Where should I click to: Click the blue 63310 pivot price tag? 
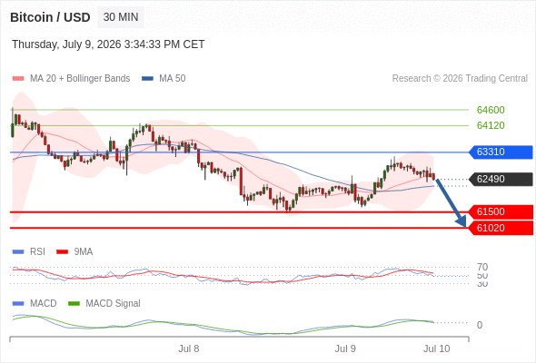[x=501, y=152]
